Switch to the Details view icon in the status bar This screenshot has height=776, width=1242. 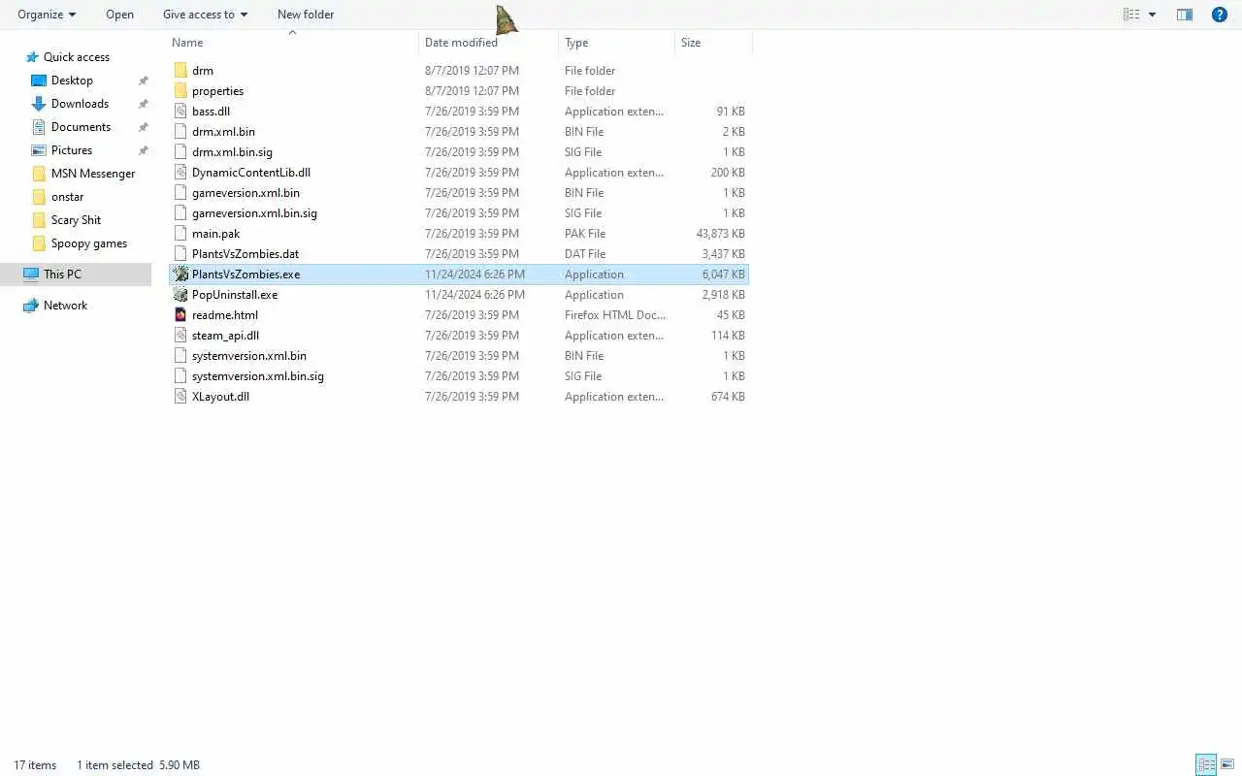[1206, 764]
